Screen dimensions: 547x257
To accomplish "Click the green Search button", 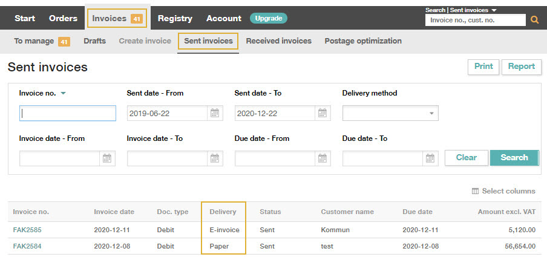I will (514, 158).
